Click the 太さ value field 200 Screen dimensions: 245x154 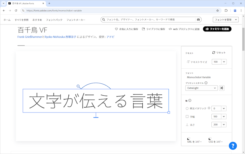[216, 125]
